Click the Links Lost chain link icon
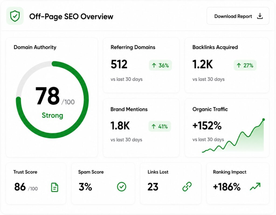 coord(187,186)
